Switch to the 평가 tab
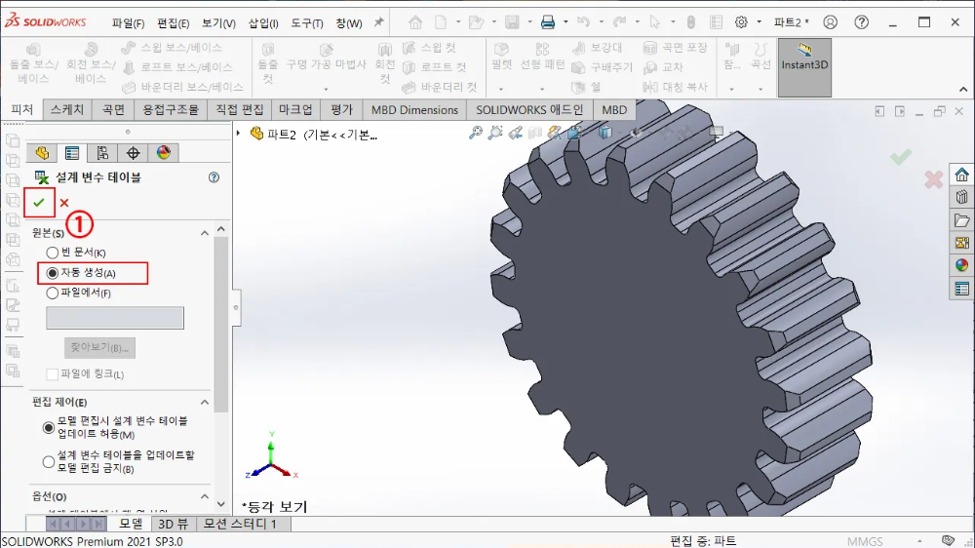Screen dimensions: 975x548 [x=341, y=109]
